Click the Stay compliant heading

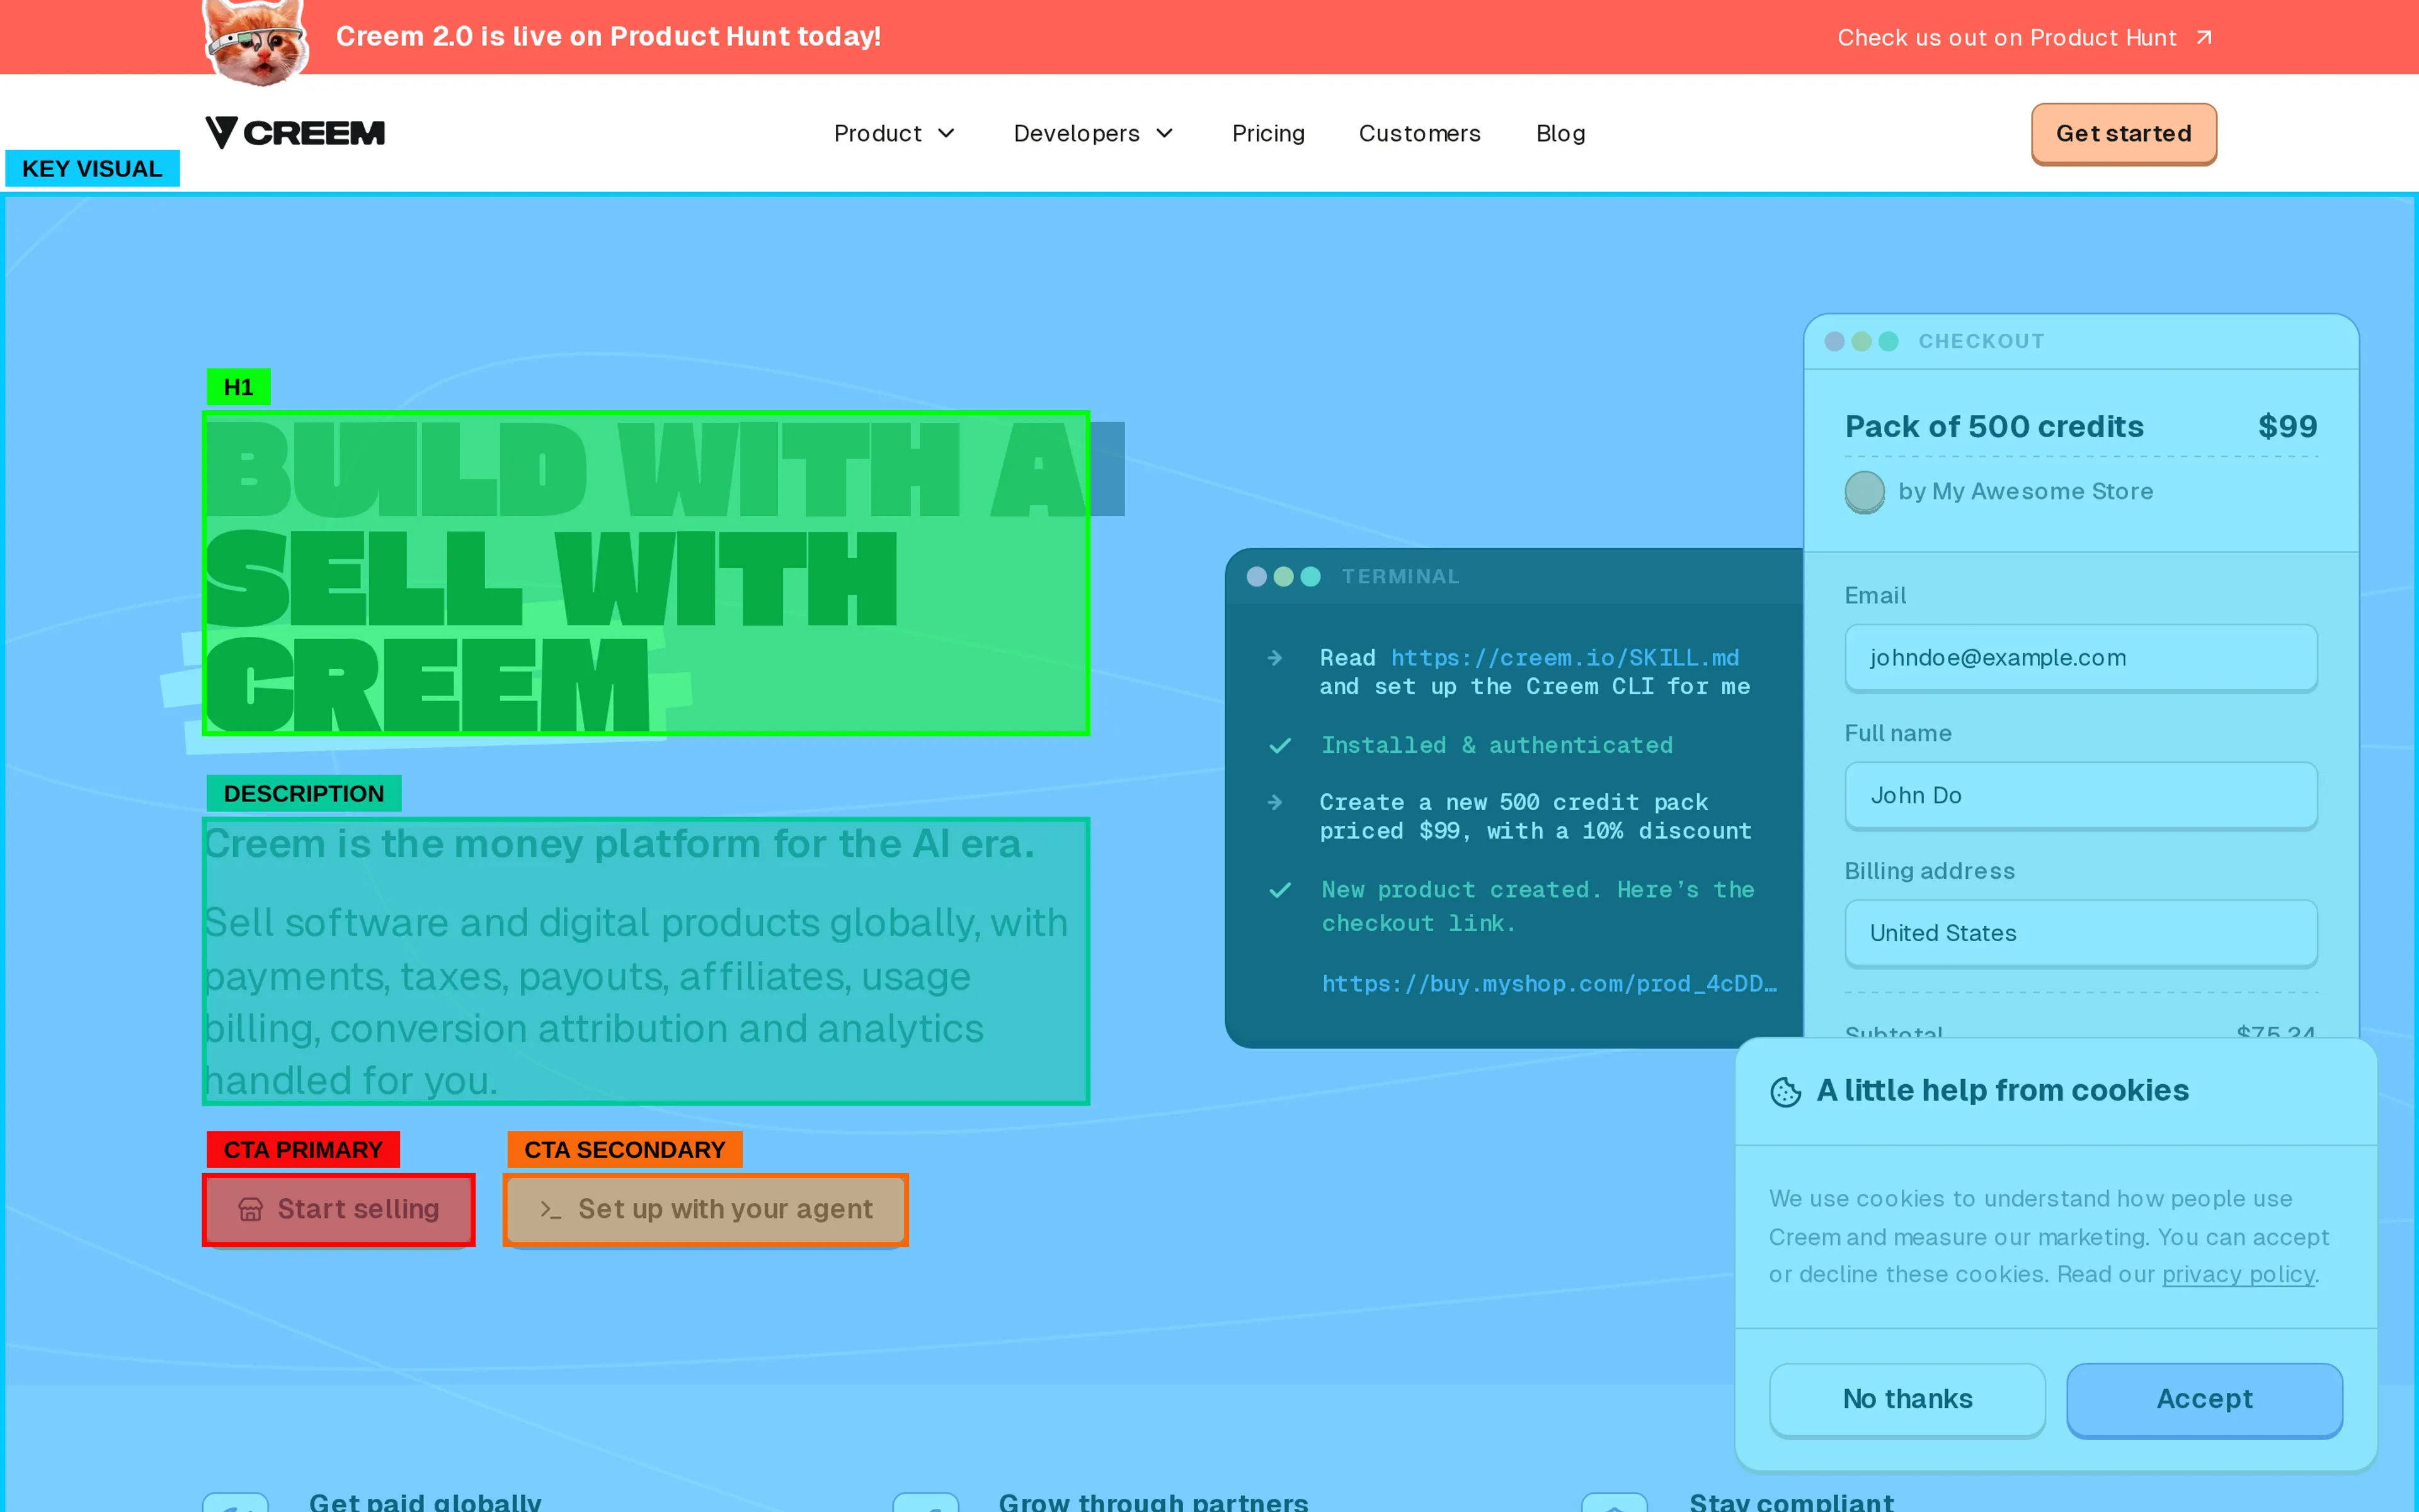(1792, 1501)
